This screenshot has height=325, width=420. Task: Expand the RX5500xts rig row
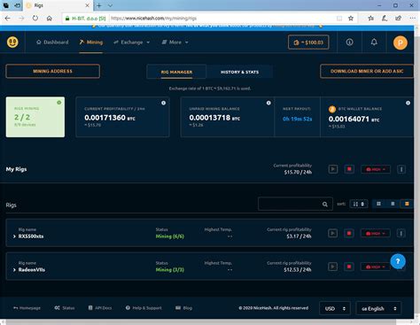pos(14,236)
